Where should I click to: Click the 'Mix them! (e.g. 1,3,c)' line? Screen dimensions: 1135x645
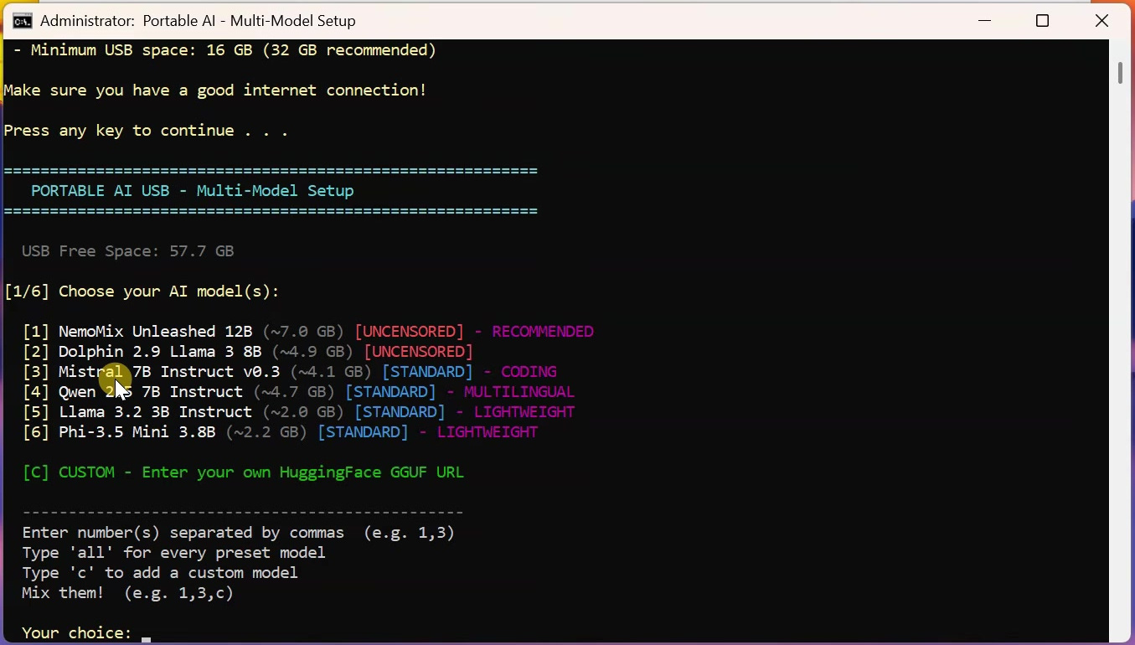tap(128, 593)
